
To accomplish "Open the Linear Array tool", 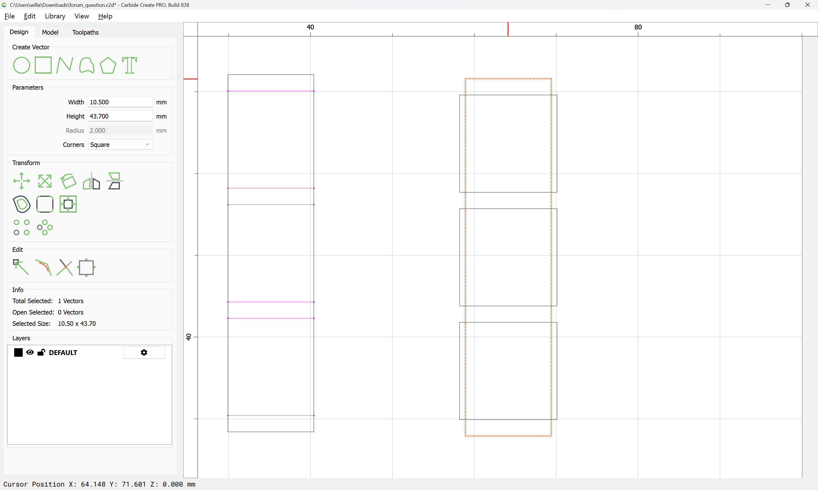I will pos(21,227).
